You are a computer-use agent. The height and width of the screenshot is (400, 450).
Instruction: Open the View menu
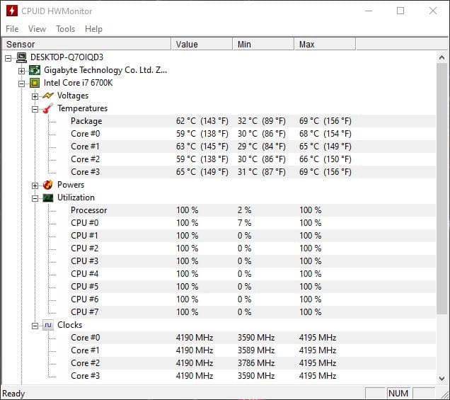coord(37,29)
